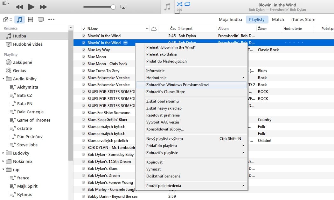Click the rewind previous track button
The image size is (334, 200).
[19, 7]
